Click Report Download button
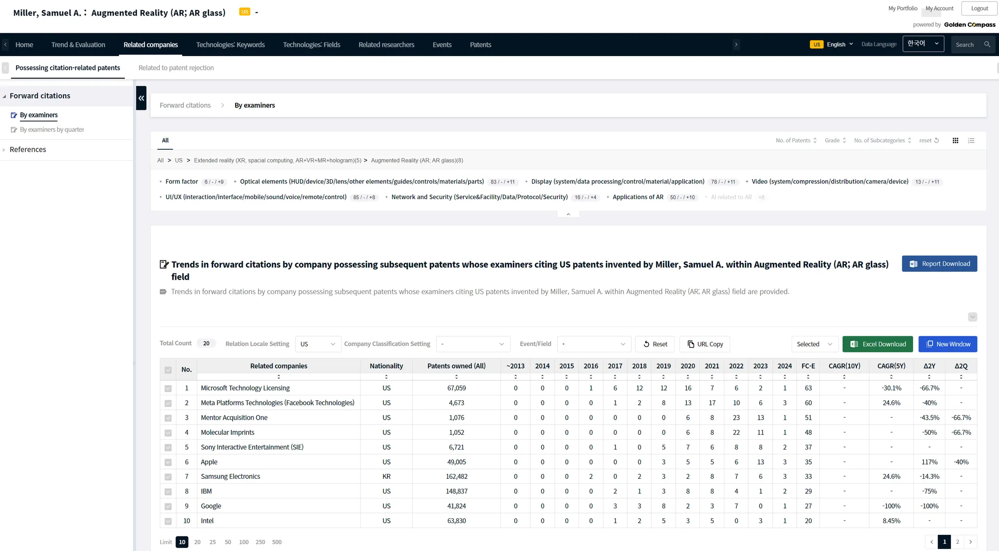 coord(939,264)
